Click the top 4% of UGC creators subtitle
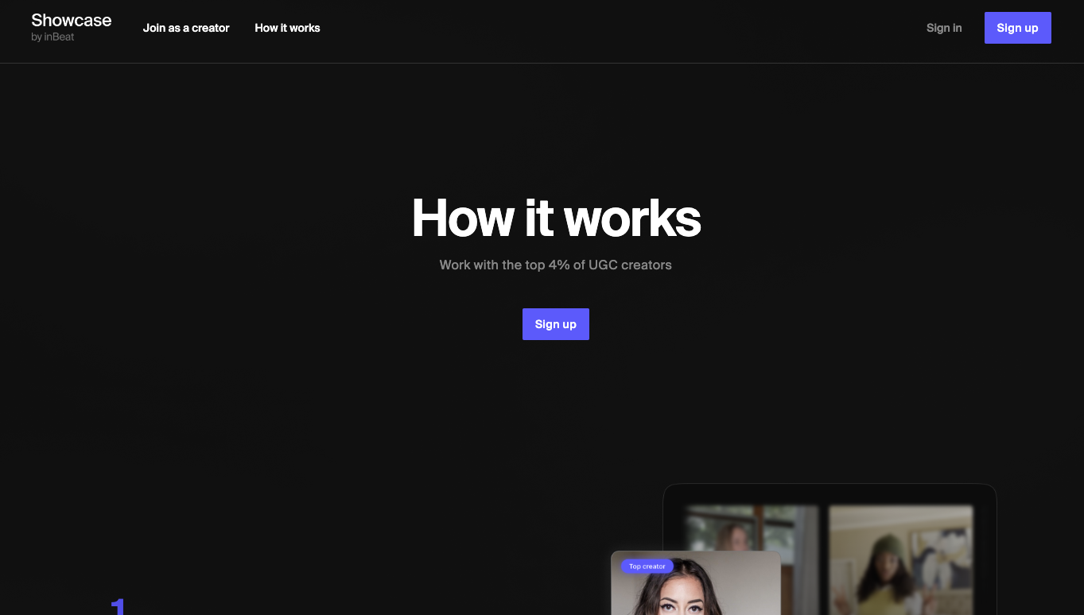1084x615 pixels. pos(555,265)
